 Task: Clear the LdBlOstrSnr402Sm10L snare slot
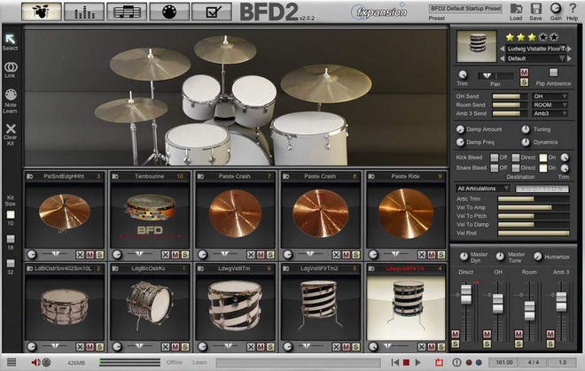[x=80, y=347]
